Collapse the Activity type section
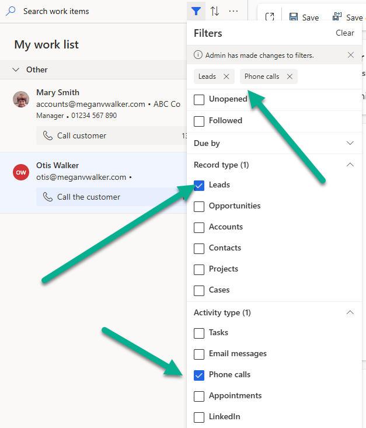Viewport: 366px width, 428px height. [350, 313]
